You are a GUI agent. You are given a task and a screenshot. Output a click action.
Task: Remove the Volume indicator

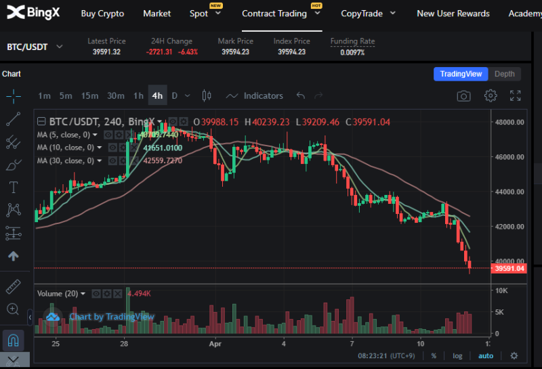click(x=118, y=294)
